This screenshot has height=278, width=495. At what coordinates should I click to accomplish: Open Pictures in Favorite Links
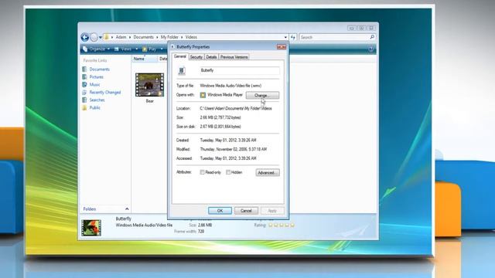coord(96,77)
